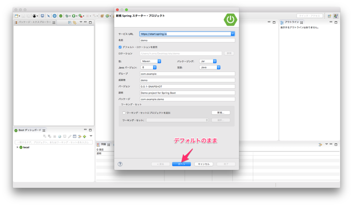This screenshot has width=353, height=206.
Task: Open the Java version dropdown showing 8
Action: (x=148, y=67)
